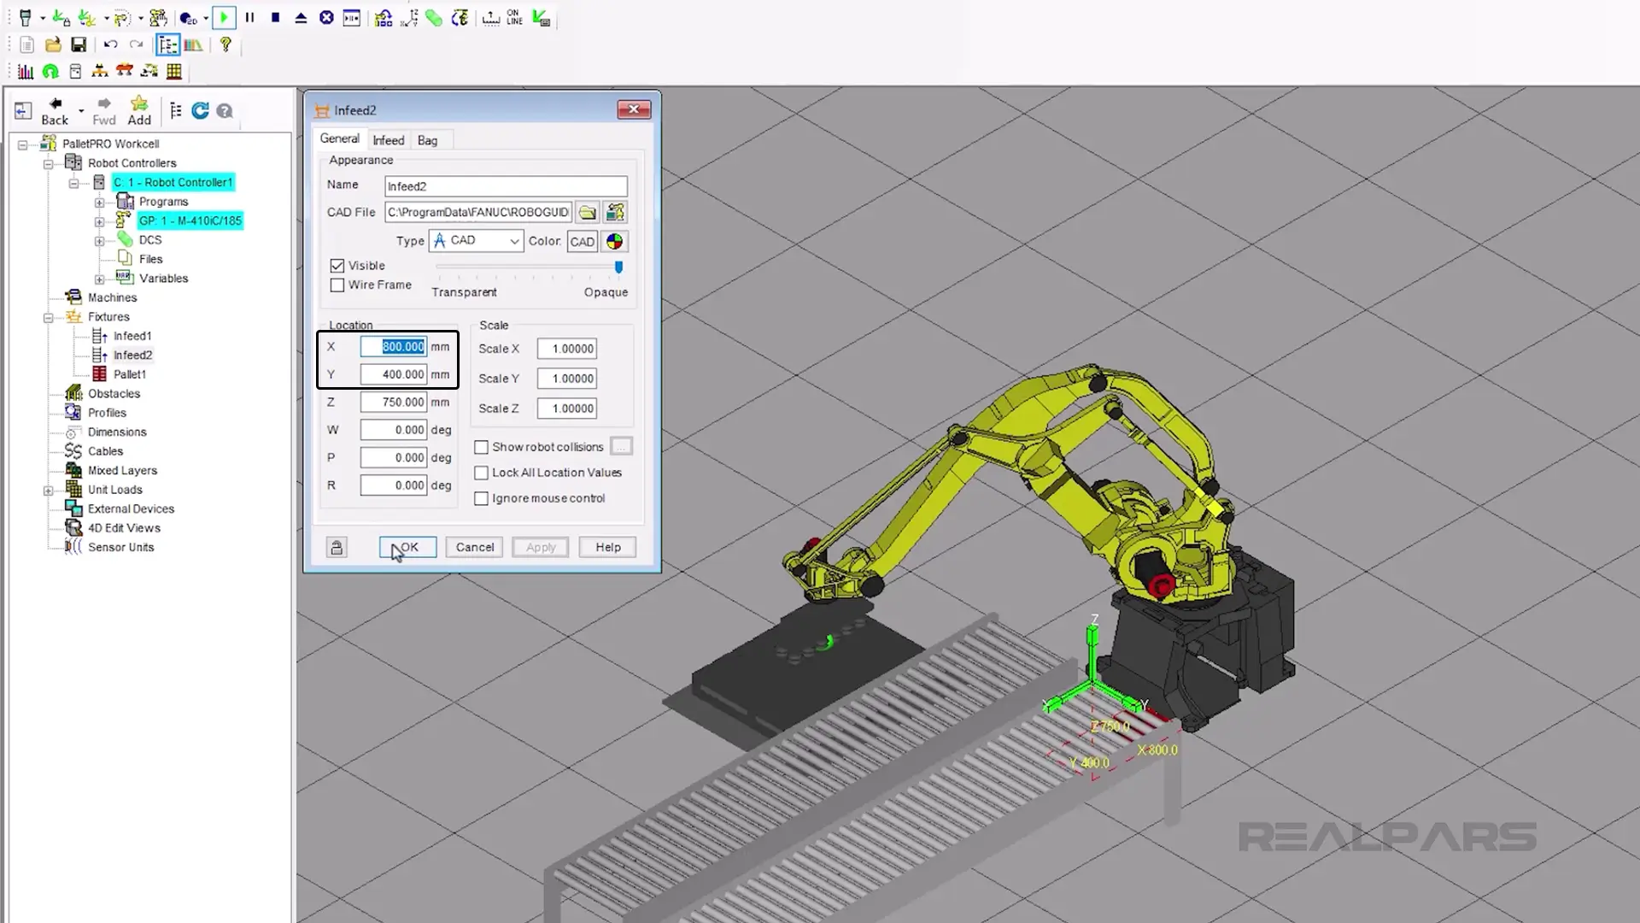Switch to the General tab
Image resolution: width=1640 pixels, height=923 pixels.
[339, 138]
